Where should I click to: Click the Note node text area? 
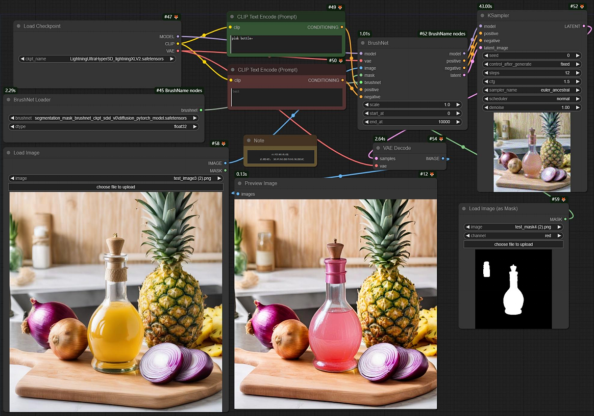(x=281, y=157)
